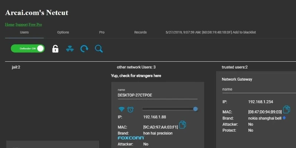This screenshot has height=148, width=296.
Task: Click the alarm clock schedule icon
Action: [130, 109]
